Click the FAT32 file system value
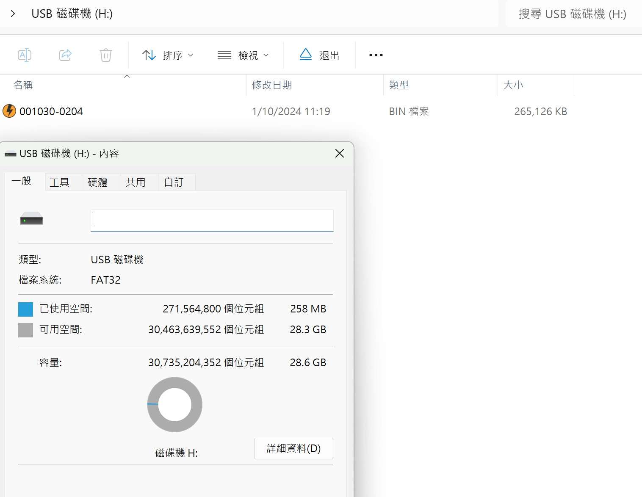The height and width of the screenshot is (497, 642). (106, 280)
